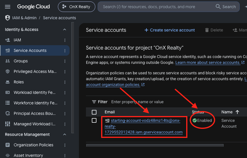Open the main navigation hamburger menu
Viewport: 247px width, 158px height.
point(8,7)
